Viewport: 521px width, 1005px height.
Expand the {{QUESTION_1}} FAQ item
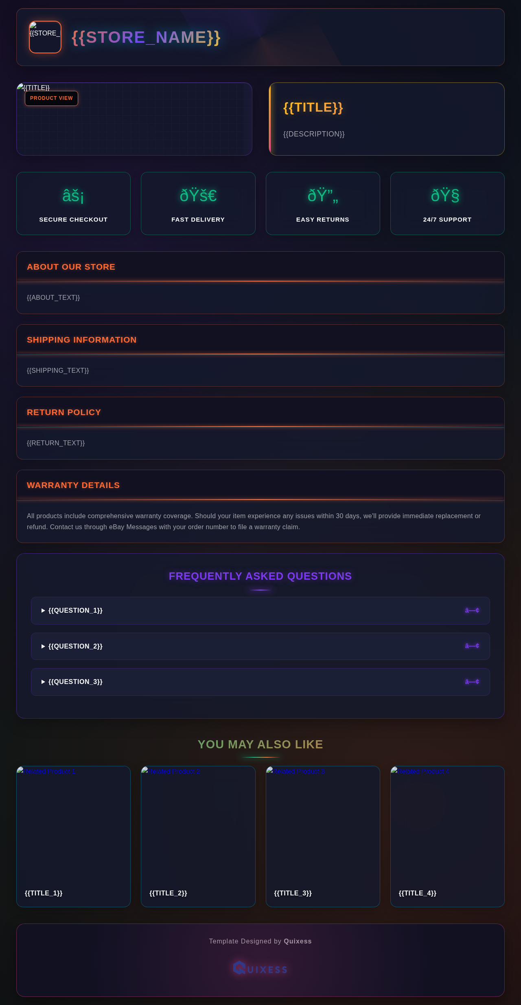point(75,610)
